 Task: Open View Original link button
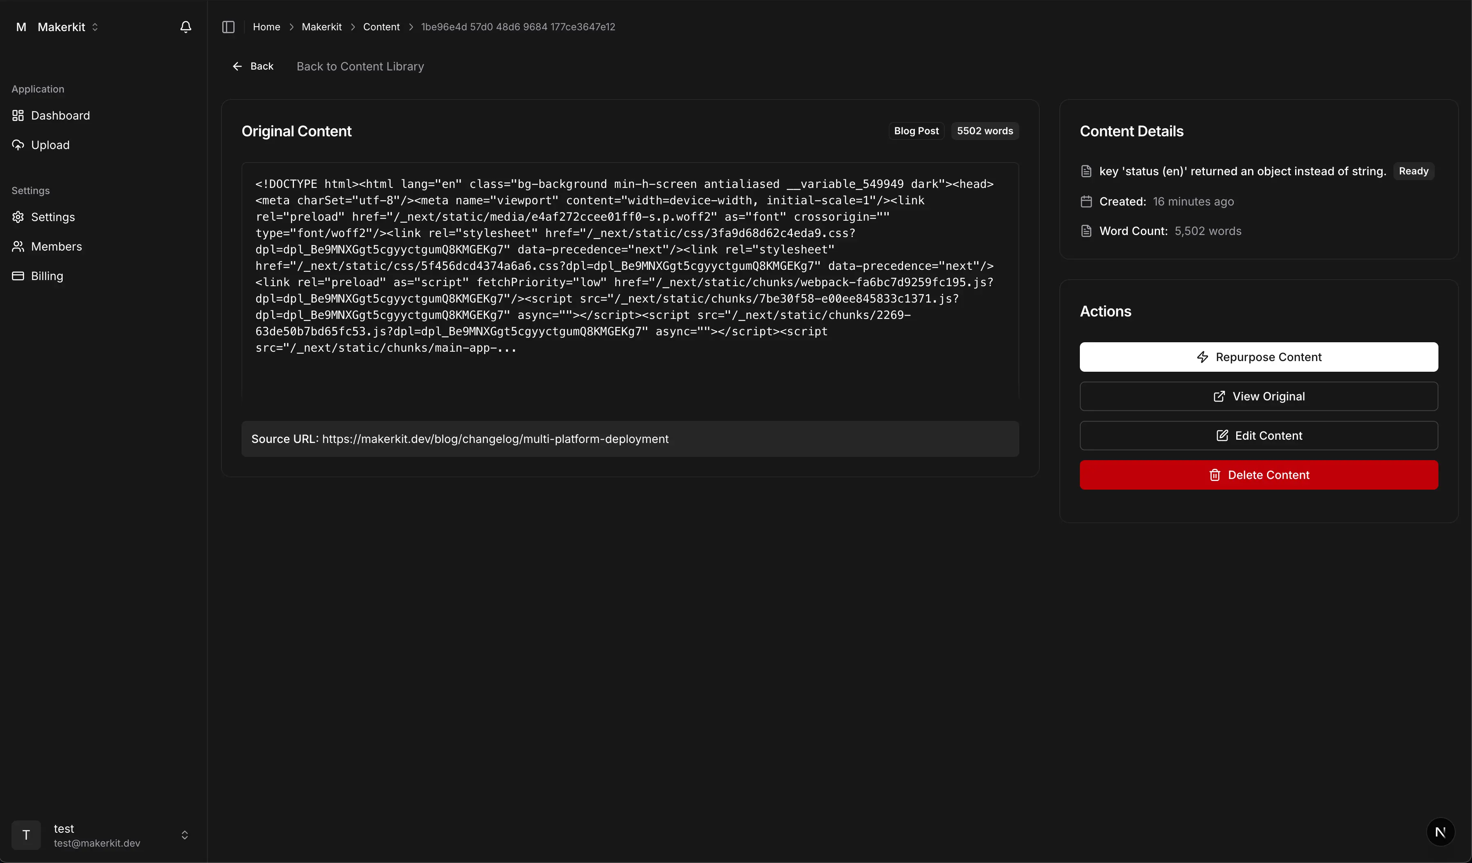point(1258,396)
